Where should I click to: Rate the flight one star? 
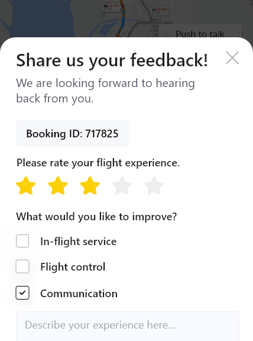pyautogui.click(x=26, y=185)
